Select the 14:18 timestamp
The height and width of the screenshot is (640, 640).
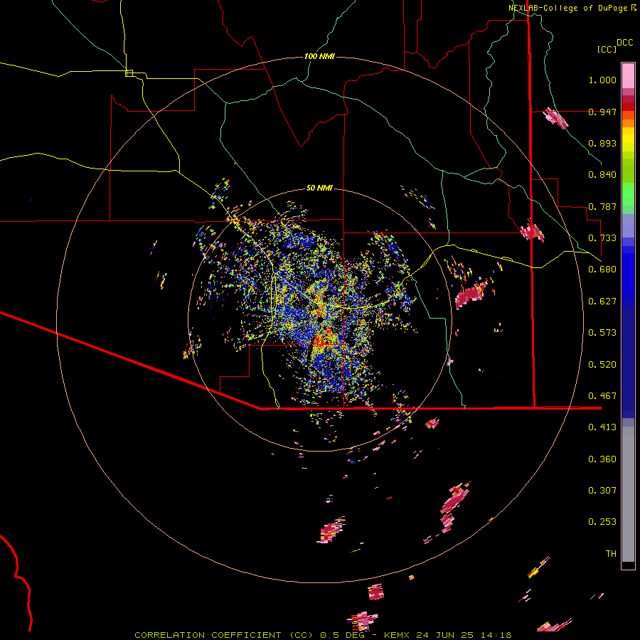point(495,635)
